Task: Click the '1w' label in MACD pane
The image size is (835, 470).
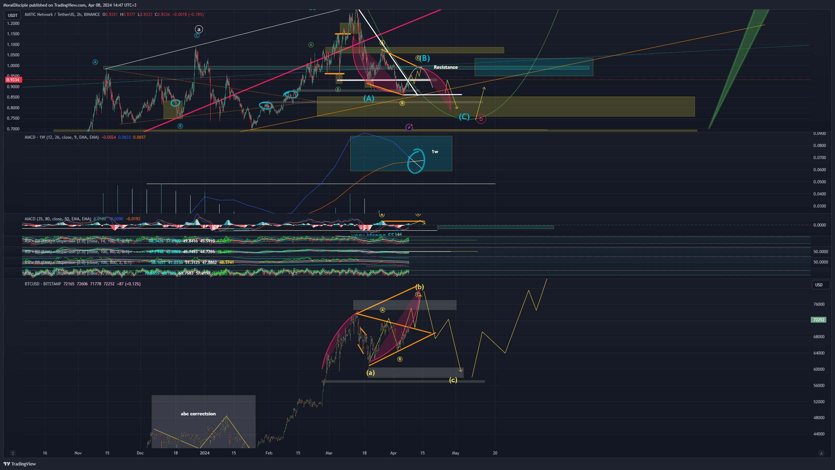Action: [435, 151]
